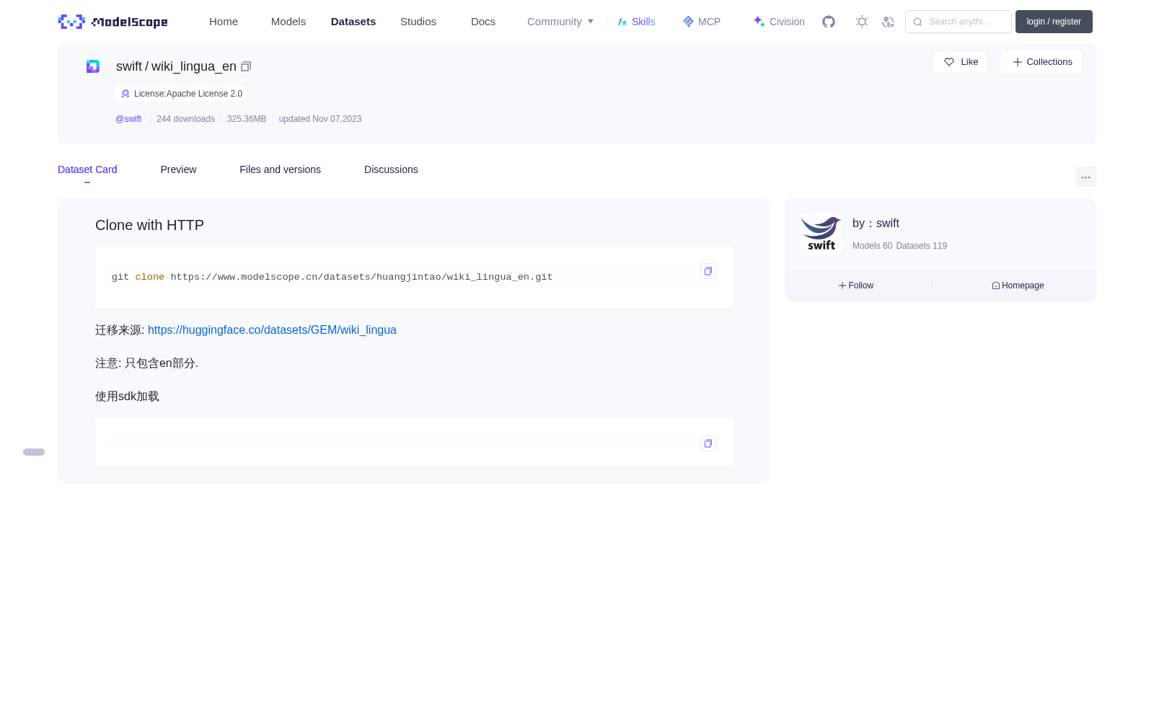Click the small gray pill handle at left
Screen dimensions: 1154x721
[34, 452]
